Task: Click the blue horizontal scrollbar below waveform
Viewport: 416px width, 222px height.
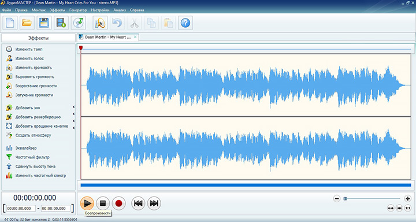Action: click(x=246, y=185)
